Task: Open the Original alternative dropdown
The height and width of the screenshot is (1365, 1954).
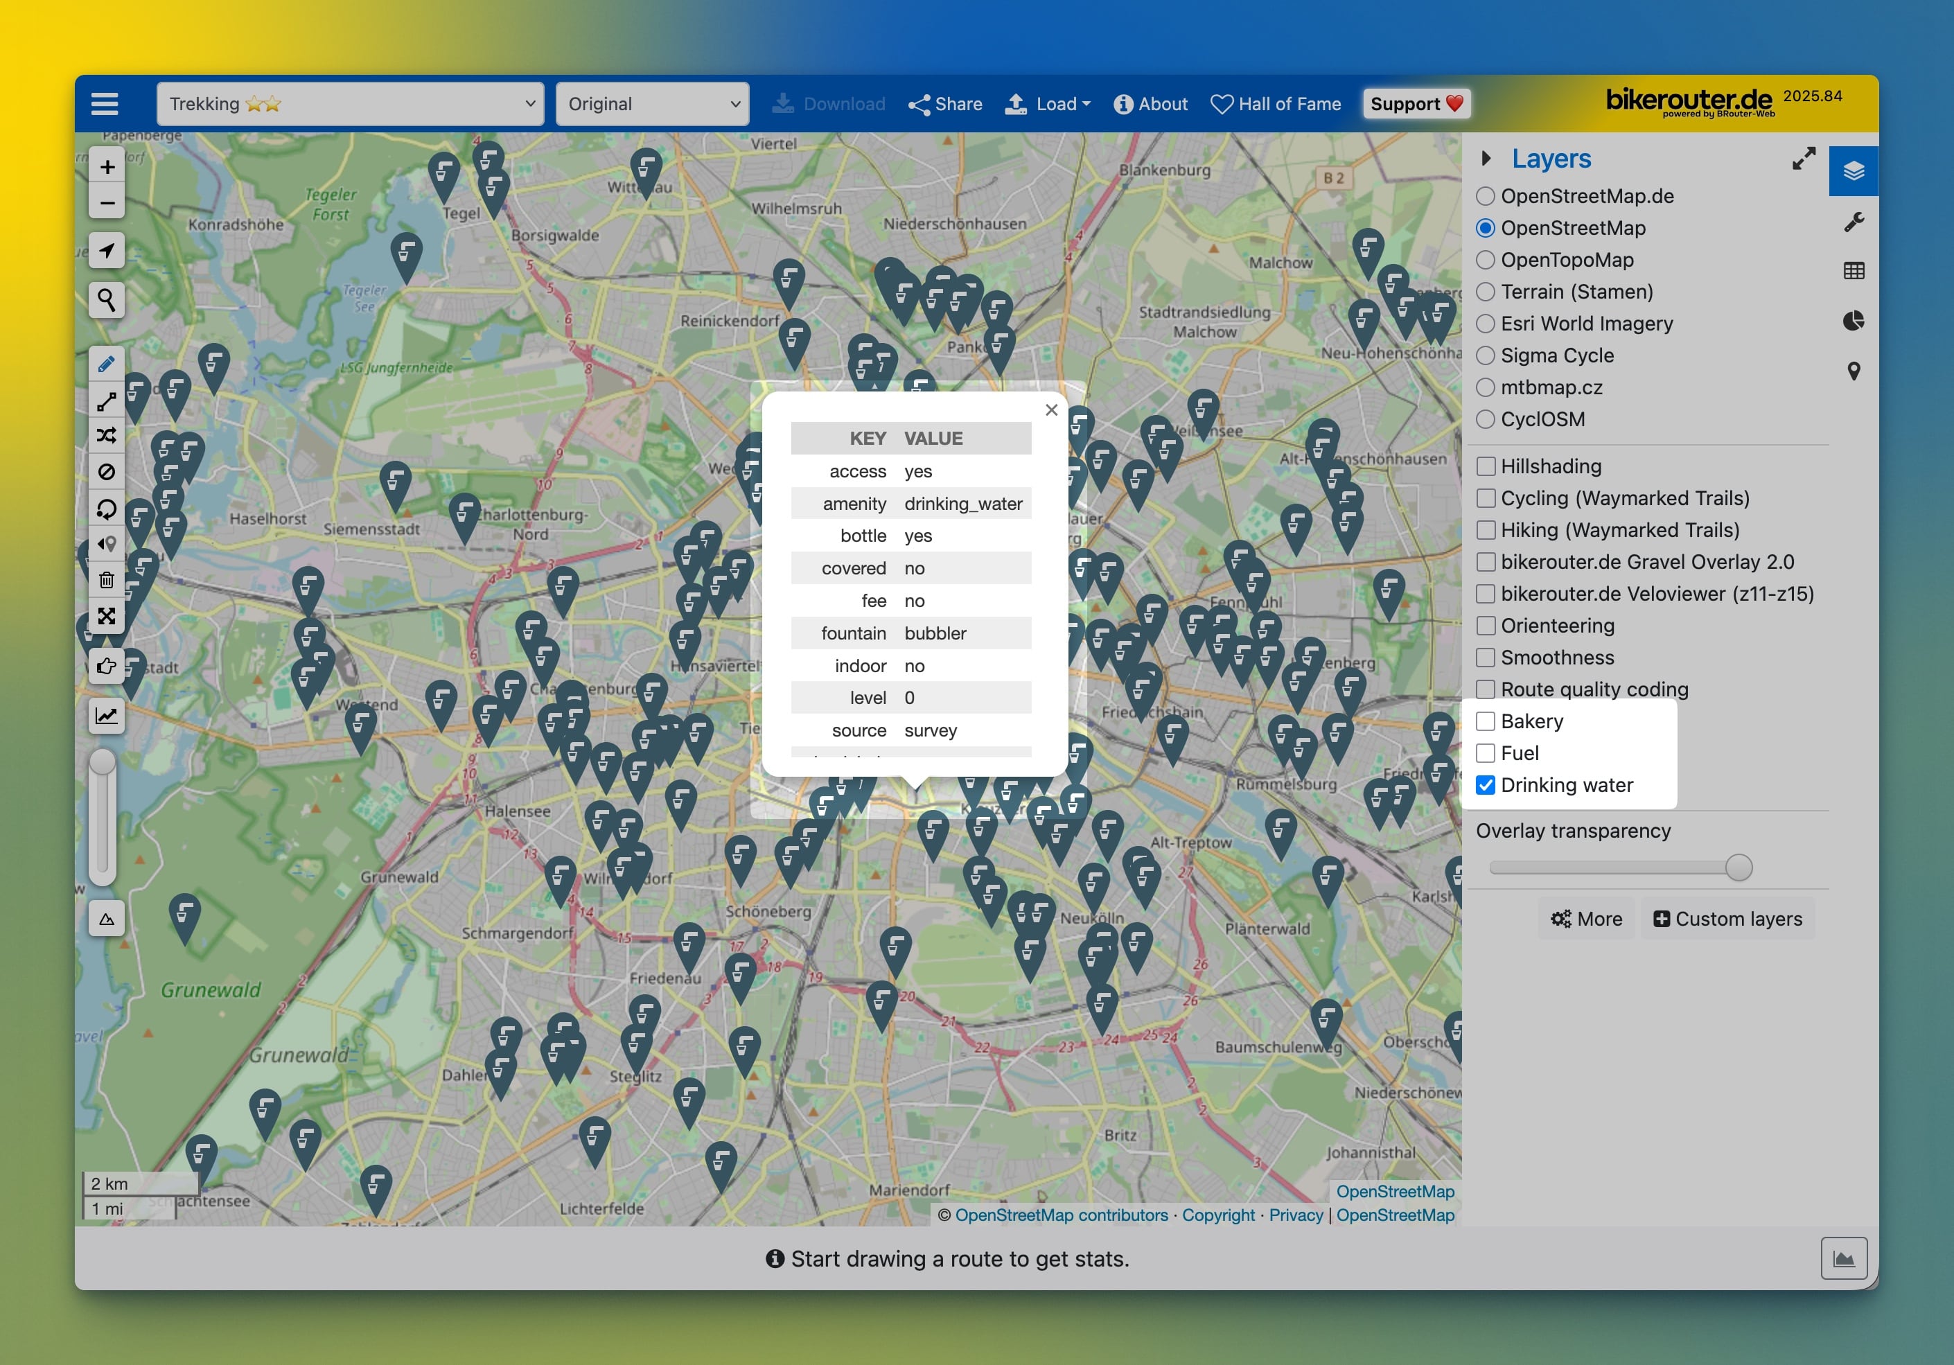Action: 652,104
